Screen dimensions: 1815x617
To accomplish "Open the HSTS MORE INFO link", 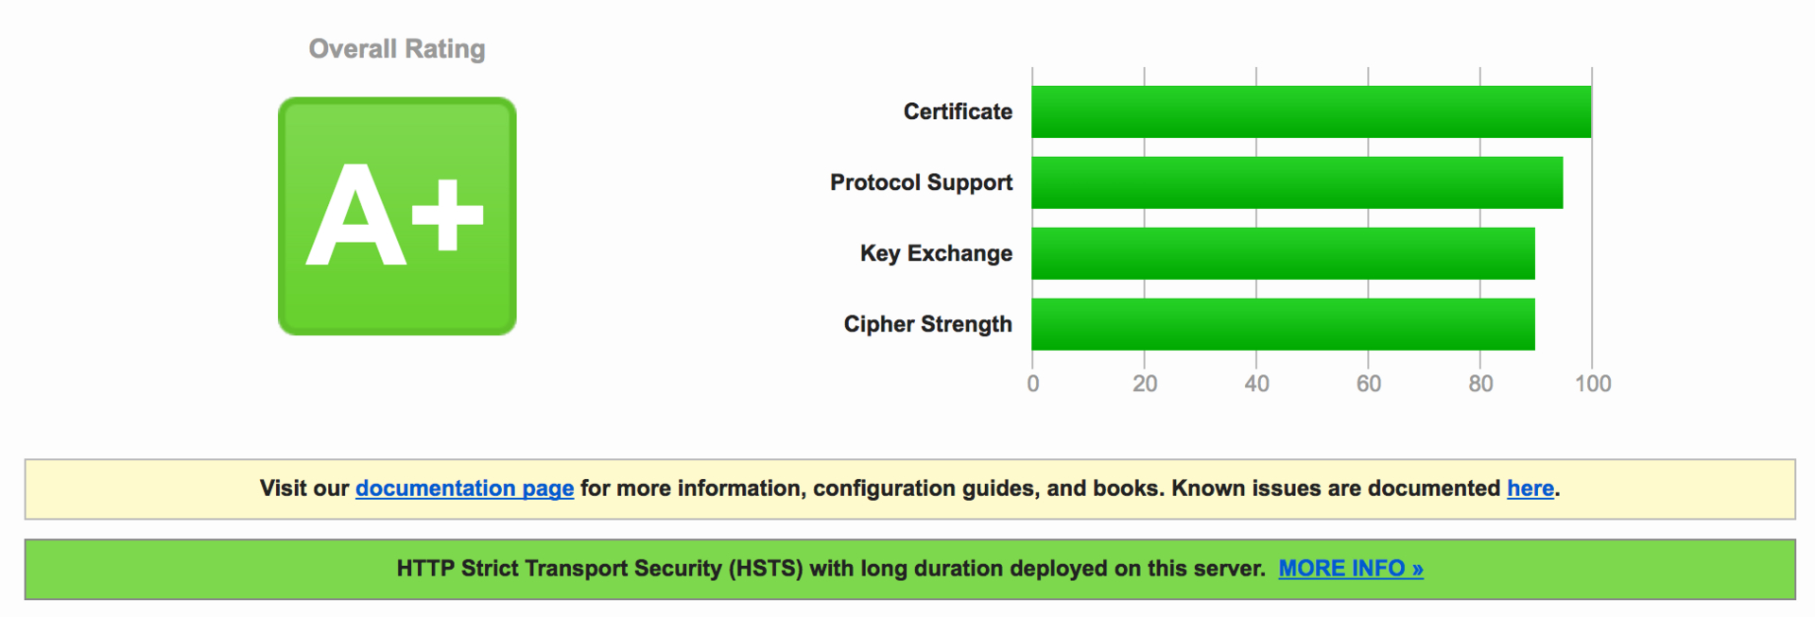I will (x=1351, y=569).
